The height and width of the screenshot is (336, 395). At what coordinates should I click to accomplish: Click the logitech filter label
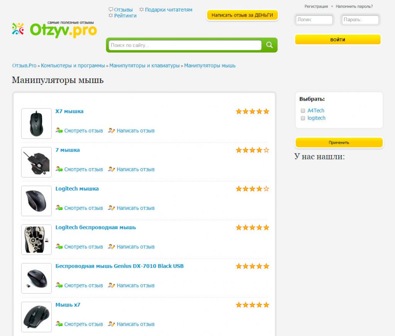pos(316,118)
